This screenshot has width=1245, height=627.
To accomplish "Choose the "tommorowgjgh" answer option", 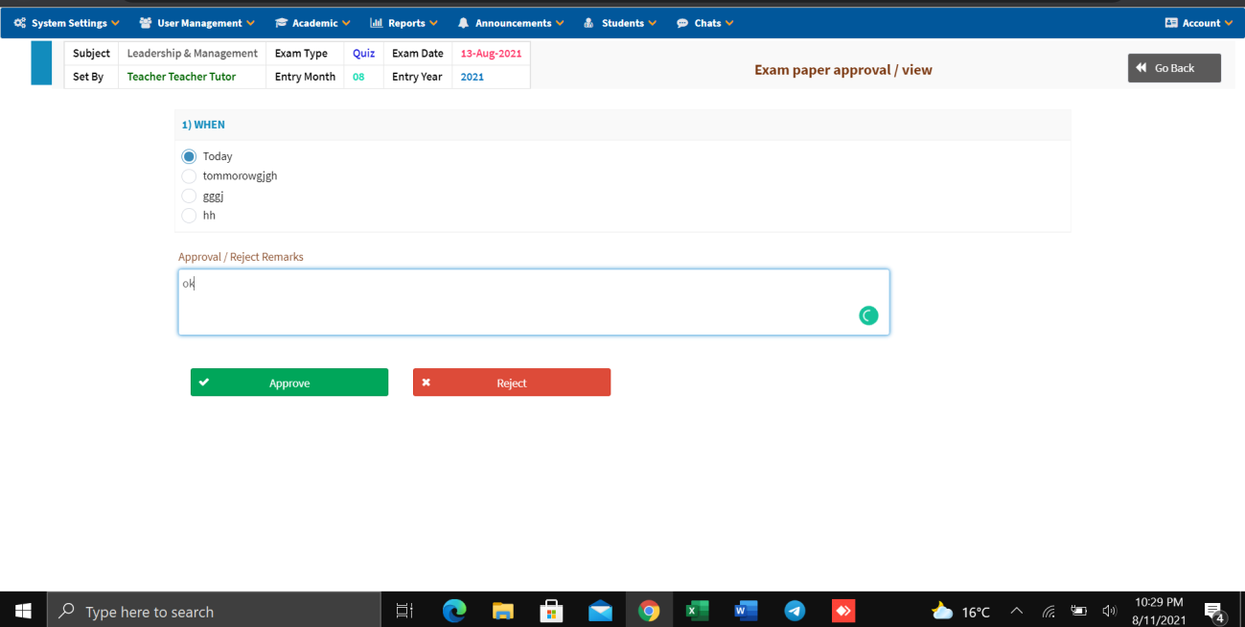I will 189,176.
